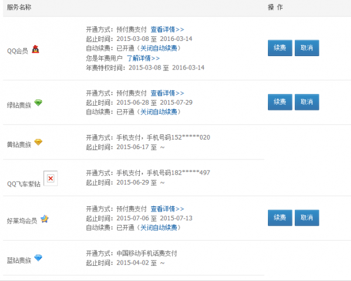Click the 年费特权时间 line
This screenshot has width=351, height=281.
click(145, 68)
